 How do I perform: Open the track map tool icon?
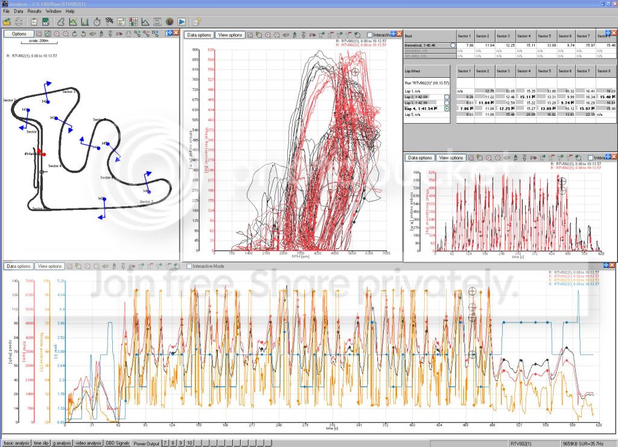61,21
